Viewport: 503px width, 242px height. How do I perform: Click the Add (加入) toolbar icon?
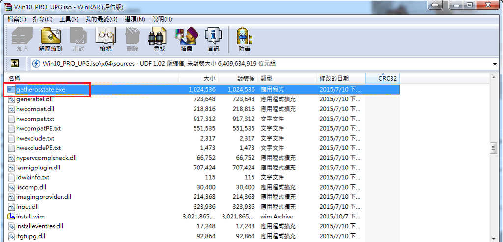(x=22, y=40)
